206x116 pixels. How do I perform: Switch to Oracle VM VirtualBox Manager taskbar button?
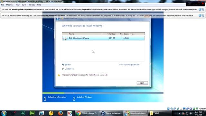111,113
